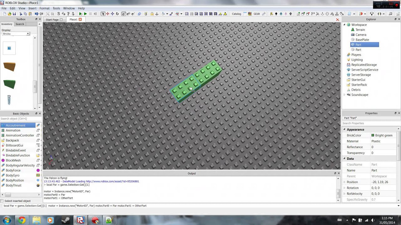Open Windows Start menu
The image size is (401, 225).
7,220
